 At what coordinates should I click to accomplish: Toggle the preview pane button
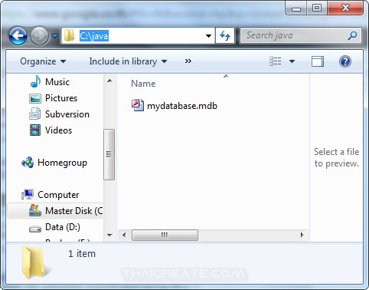coord(318,61)
